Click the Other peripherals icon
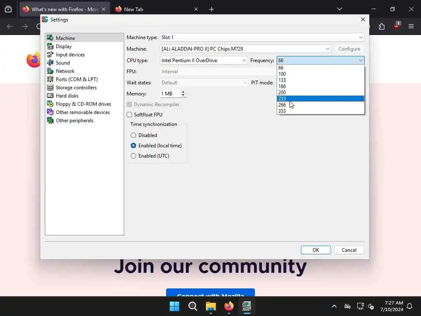Viewport: 421px width, 316px height. coord(50,121)
